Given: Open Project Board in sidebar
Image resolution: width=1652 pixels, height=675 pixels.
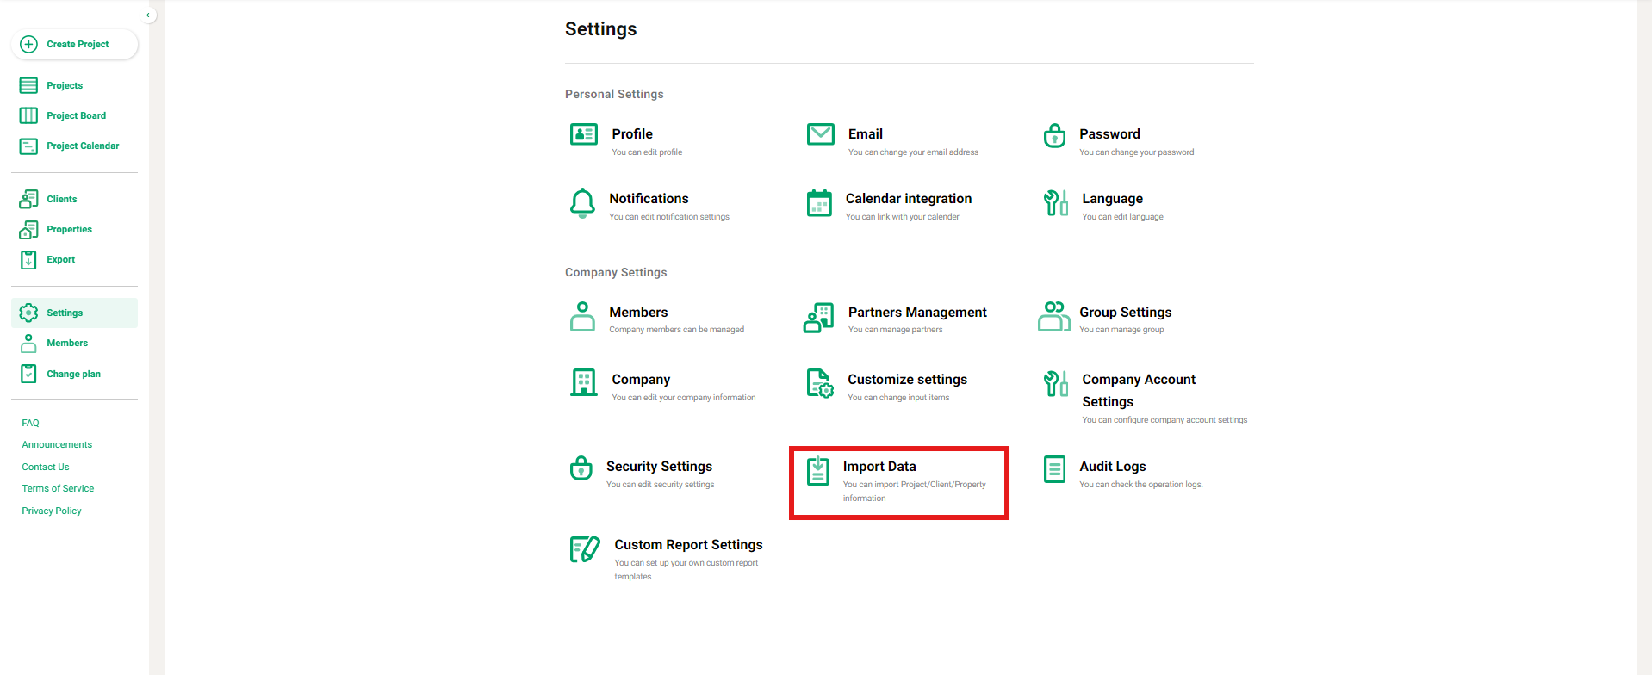Looking at the screenshot, I should tap(76, 115).
